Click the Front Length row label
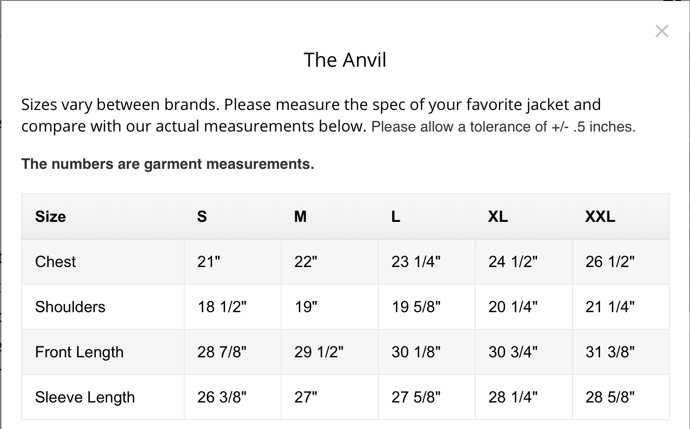This screenshot has height=429, width=690. (x=79, y=352)
